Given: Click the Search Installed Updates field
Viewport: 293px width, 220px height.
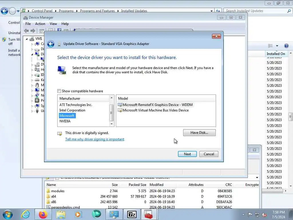Looking at the screenshot, I should [256, 11].
